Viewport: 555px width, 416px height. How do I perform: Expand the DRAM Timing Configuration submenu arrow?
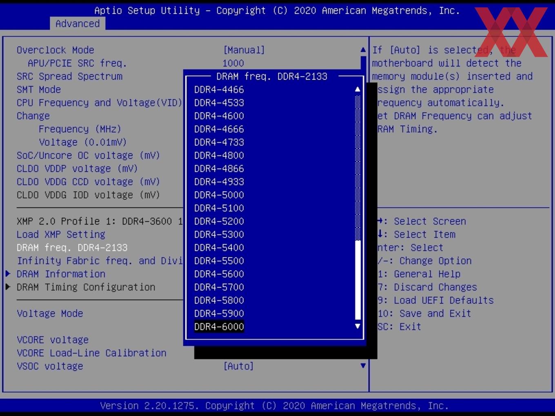[x=8, y=287]
